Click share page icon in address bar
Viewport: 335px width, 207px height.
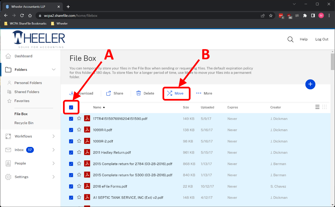[263, 16]
